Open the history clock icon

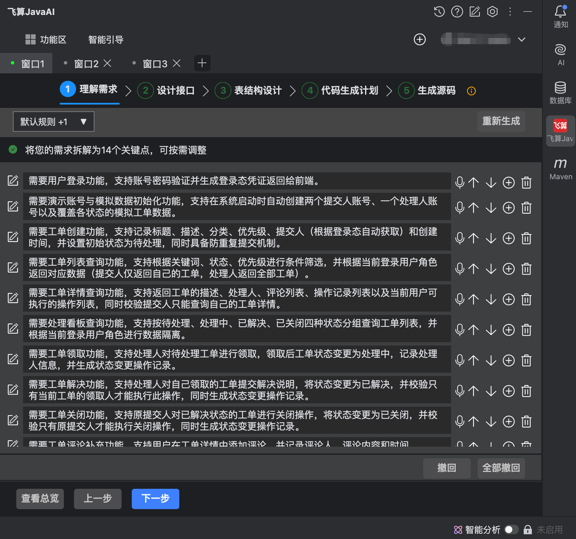(x=439, y=12)
